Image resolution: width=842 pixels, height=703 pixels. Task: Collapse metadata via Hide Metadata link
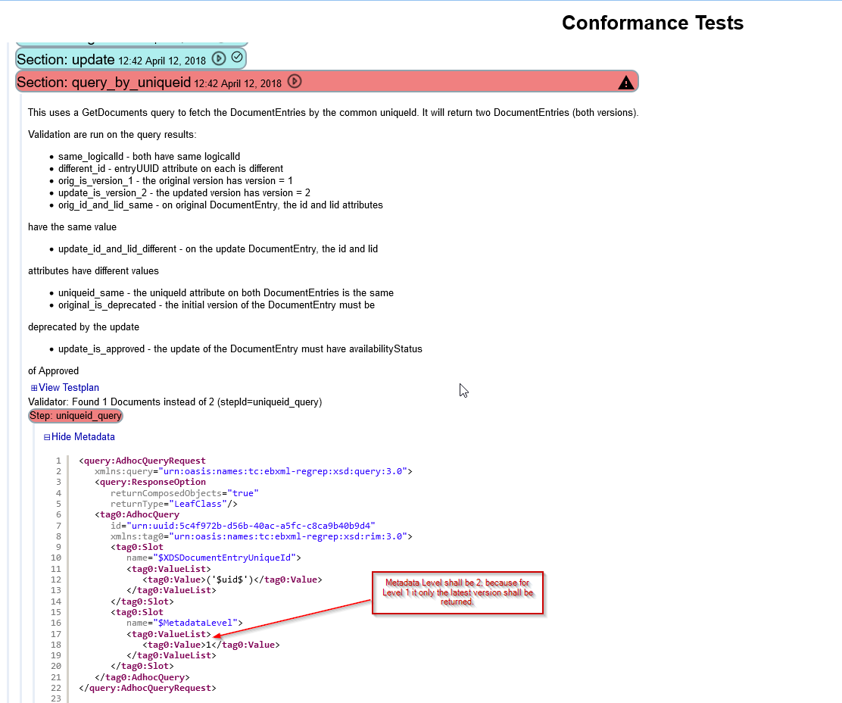83,436
